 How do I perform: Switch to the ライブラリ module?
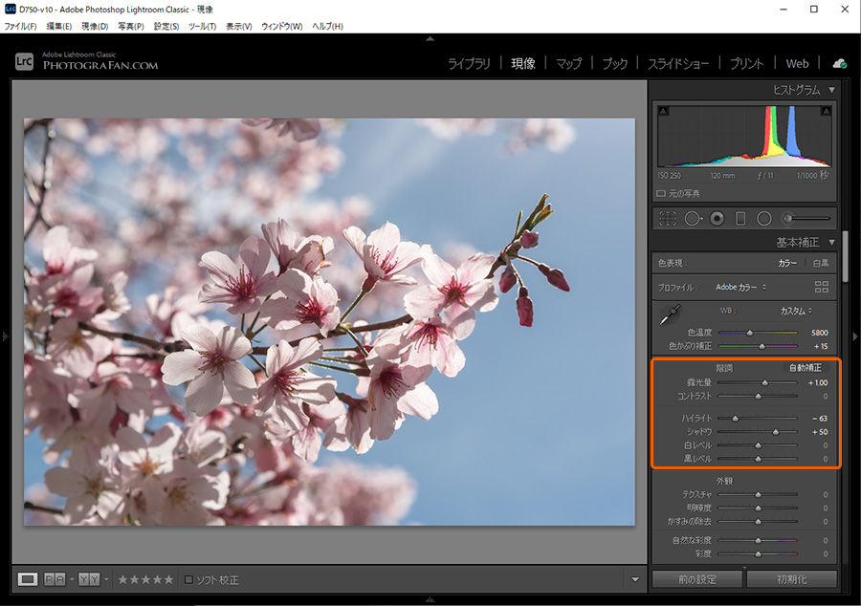[x=469, y=64]
